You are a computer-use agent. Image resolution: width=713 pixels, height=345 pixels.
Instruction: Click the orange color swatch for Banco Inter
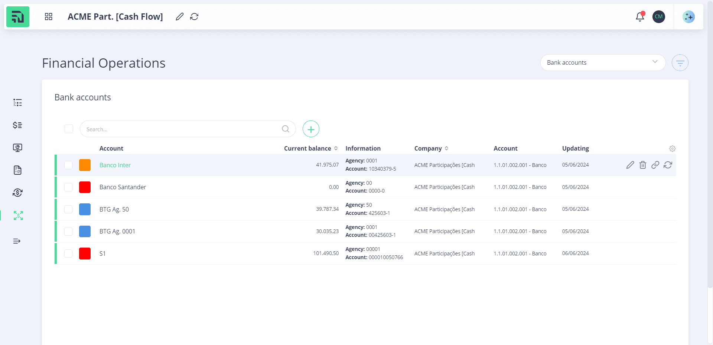pos(85,165)
